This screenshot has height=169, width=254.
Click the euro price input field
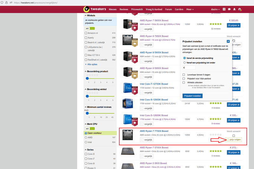pyautogui.click(x=189, y=68)
